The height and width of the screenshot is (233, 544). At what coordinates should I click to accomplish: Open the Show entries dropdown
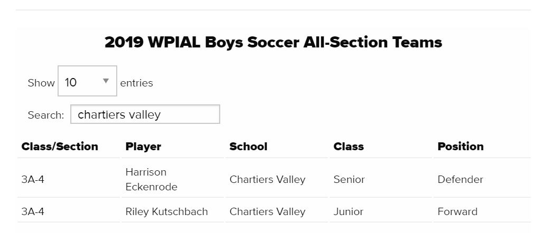[x=87, y=81]
